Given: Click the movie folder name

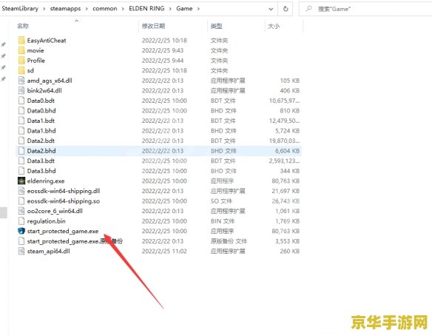Looking at the screenshot, I should coord(36,50).
